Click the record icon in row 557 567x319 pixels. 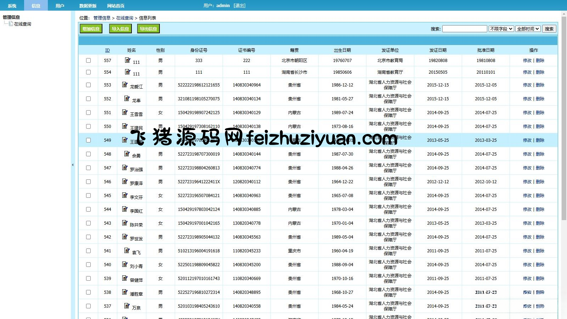tap(128, 60)
